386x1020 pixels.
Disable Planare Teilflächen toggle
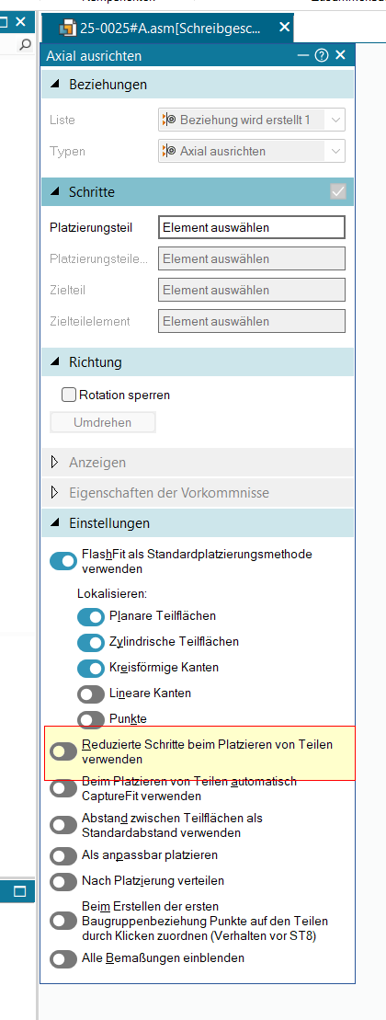tap(91, 616)
